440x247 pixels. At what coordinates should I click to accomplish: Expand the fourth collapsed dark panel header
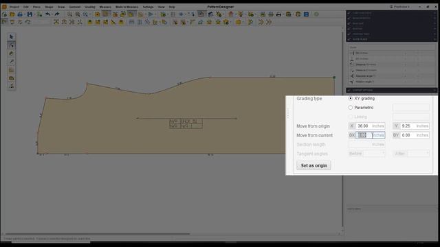[391, 29]
